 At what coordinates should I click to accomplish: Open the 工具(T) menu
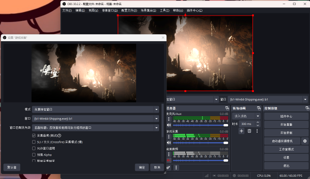pos(165,11)
